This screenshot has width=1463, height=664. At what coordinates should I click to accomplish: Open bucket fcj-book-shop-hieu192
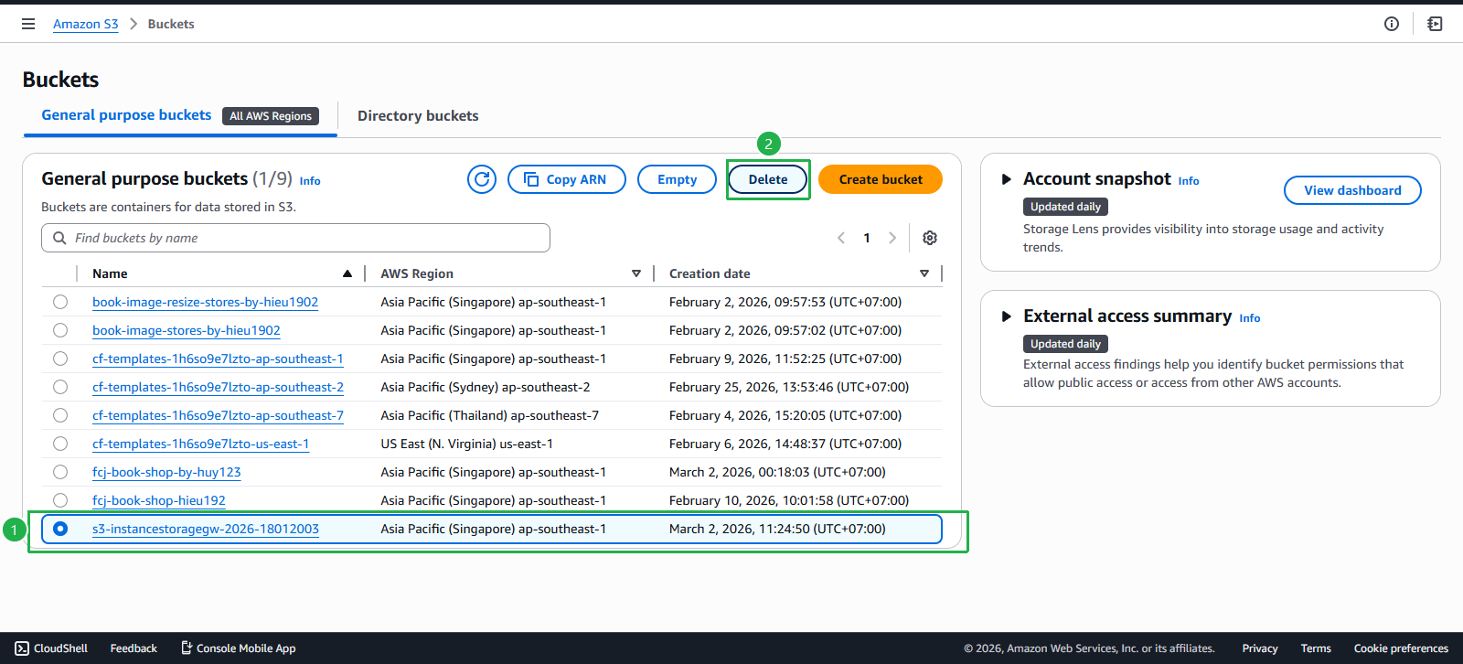(159, 500)
